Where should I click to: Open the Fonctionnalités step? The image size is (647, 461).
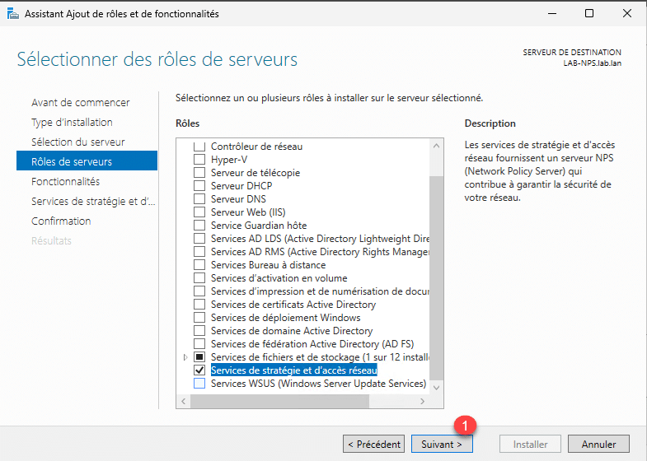(x=65, y=182)
